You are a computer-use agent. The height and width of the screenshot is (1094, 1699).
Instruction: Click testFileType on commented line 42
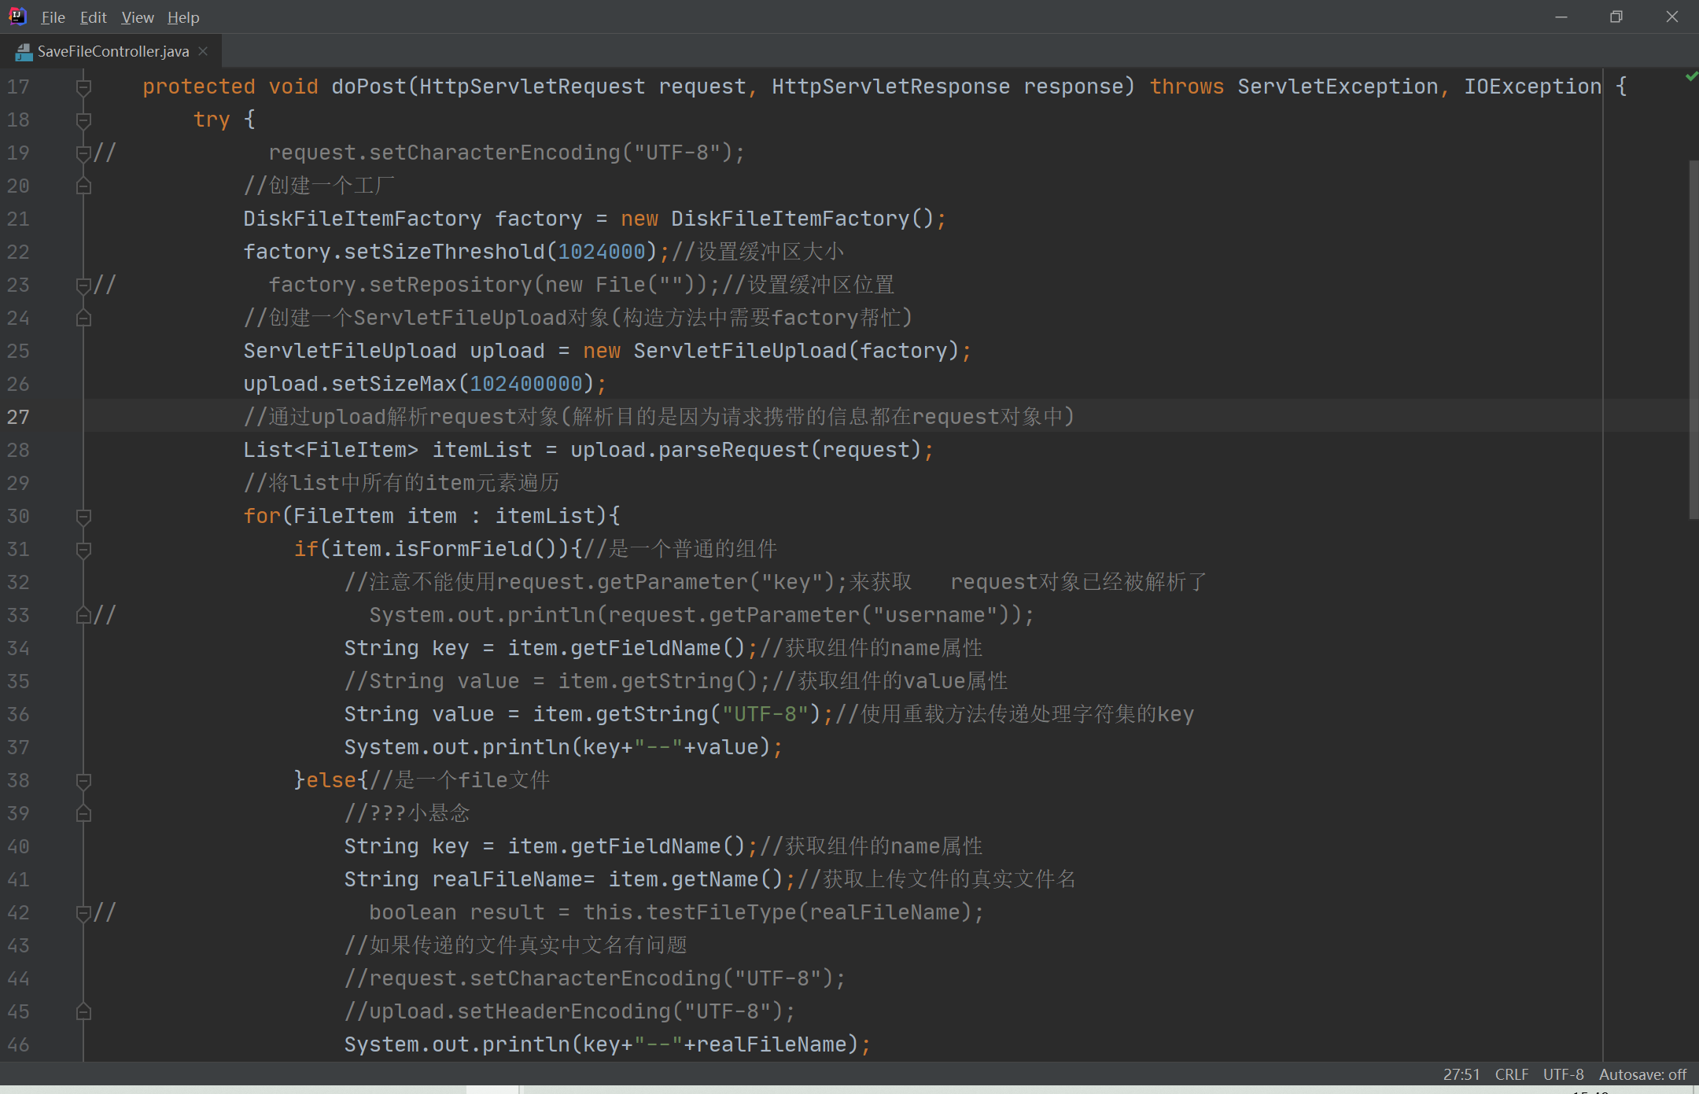pos(721,912)
